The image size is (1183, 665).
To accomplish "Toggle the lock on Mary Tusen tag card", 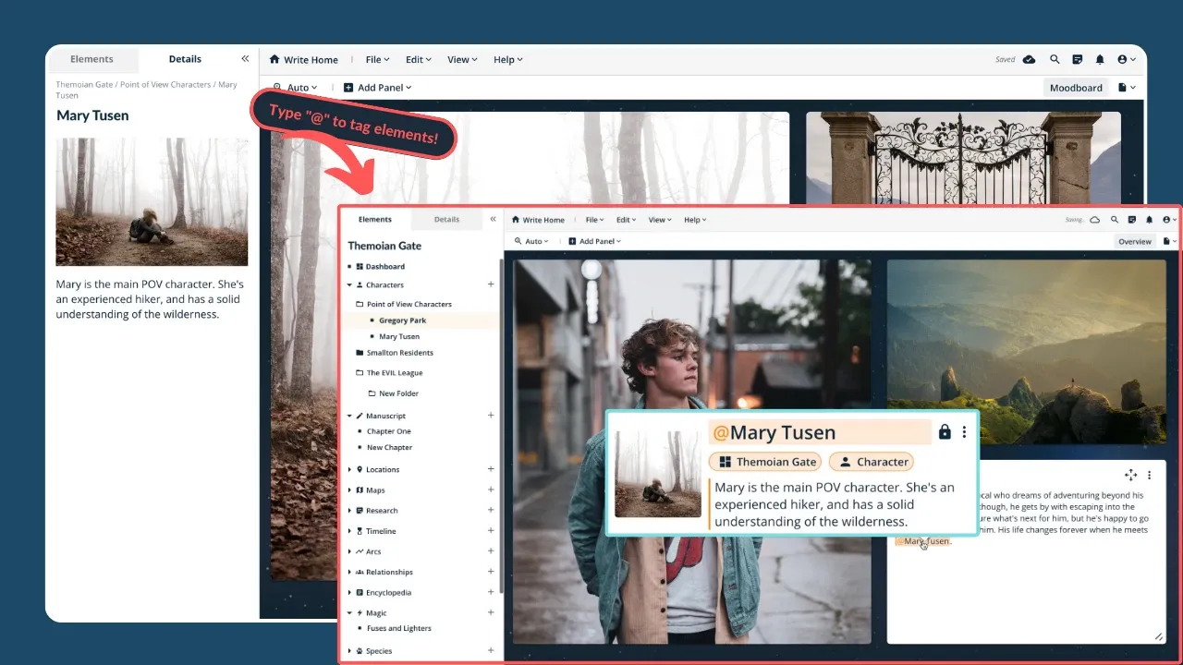I will pos(944,432).
